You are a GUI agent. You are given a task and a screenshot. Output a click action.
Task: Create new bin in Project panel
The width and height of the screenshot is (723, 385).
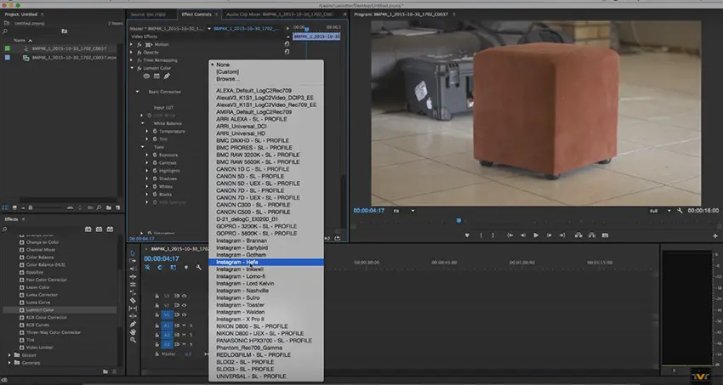pos(108,207)
